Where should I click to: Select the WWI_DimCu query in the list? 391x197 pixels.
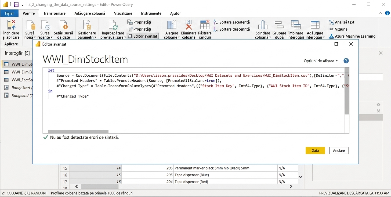pyautogui.click(x=18, y=72)
